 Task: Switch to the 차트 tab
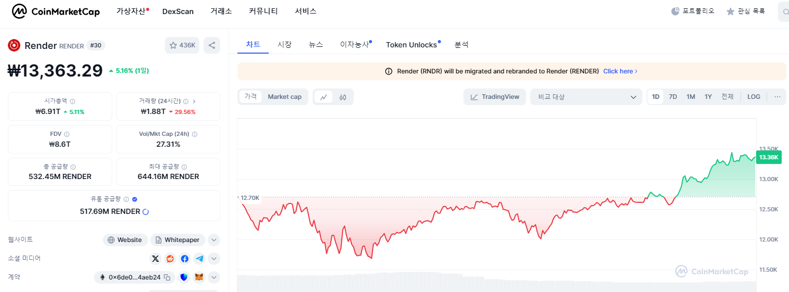click(253, 45)
